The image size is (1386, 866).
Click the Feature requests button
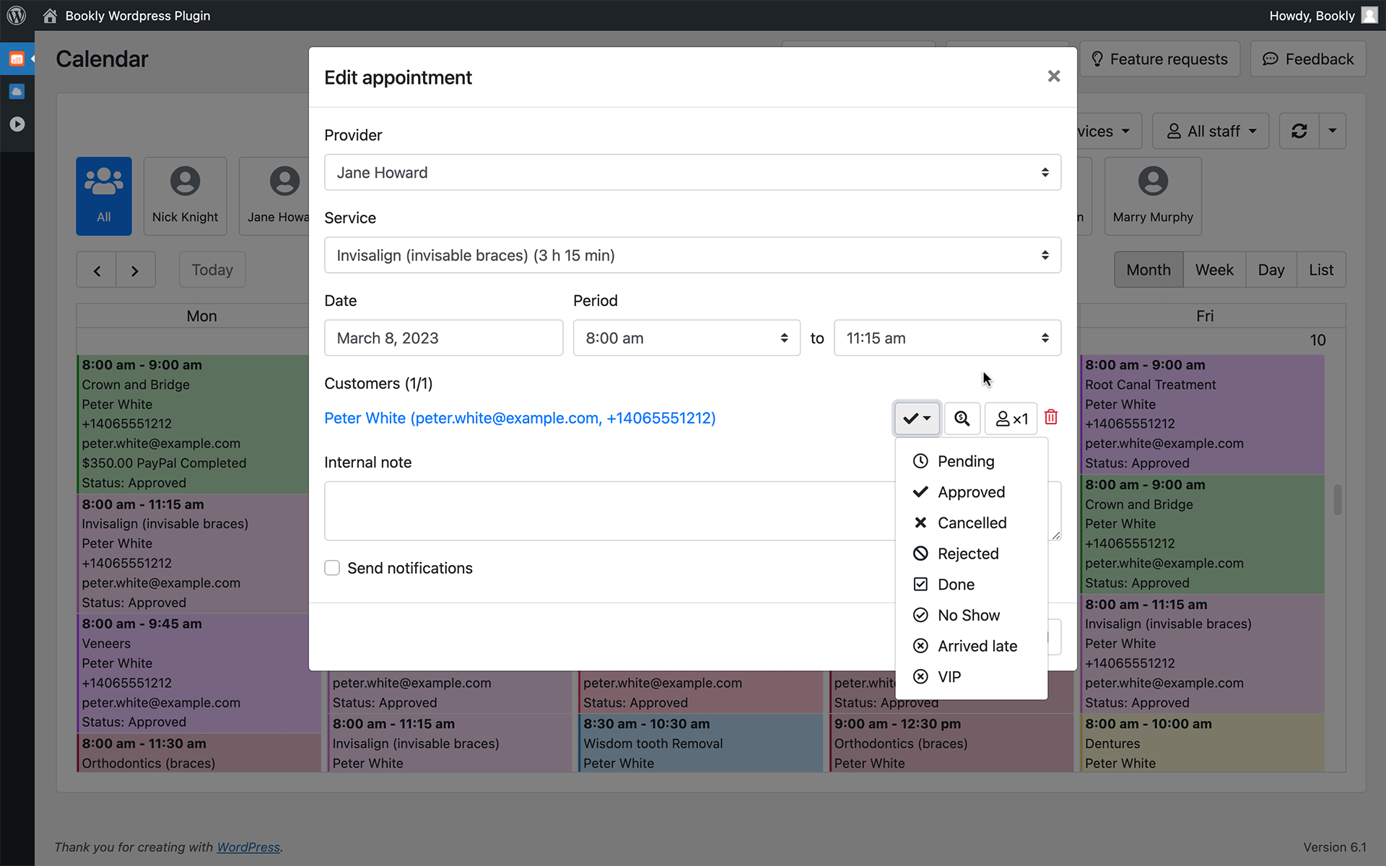point(1159,59)
